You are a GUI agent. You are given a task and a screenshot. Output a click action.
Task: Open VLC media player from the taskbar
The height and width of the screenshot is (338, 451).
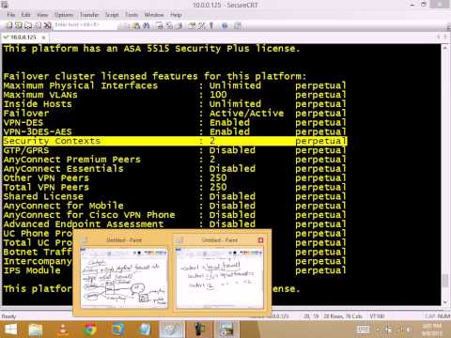point(63,330)
